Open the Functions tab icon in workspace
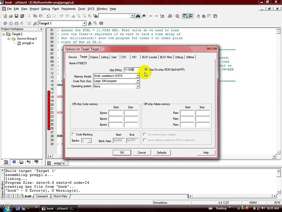Screen dimensions: 282x212 29,162
